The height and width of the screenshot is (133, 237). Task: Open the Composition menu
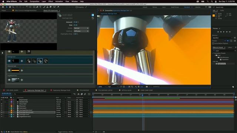[34, 1]
